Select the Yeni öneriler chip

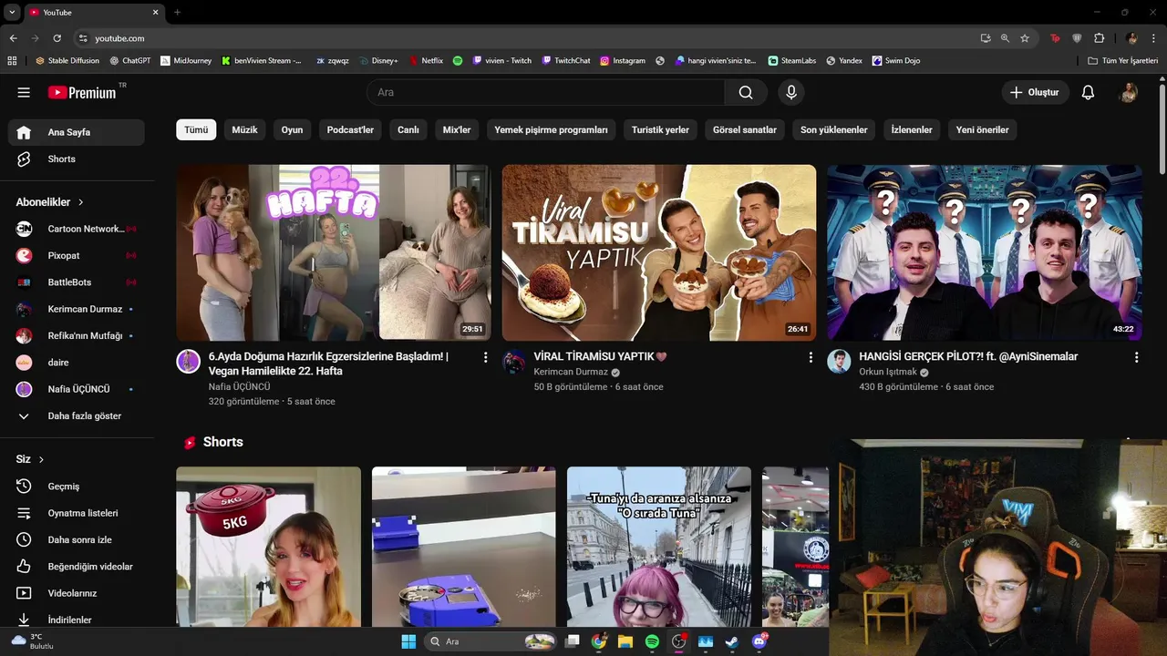point(982,129)
